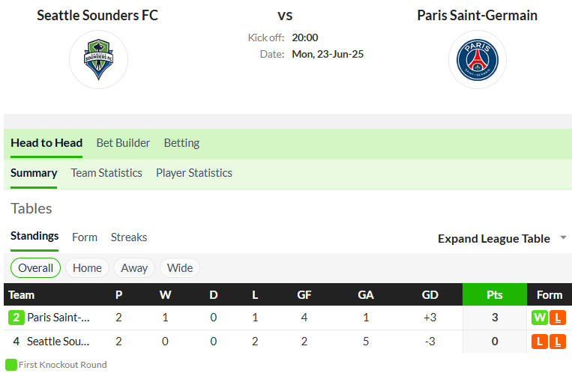Sort the table by Pts column header
The height and width of the screenshot is (376, 572).
click(x=495, y=294)
